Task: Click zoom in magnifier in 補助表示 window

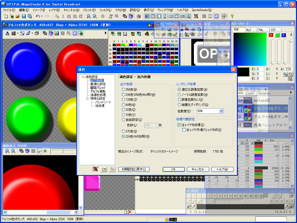Action: click(7, 151)
